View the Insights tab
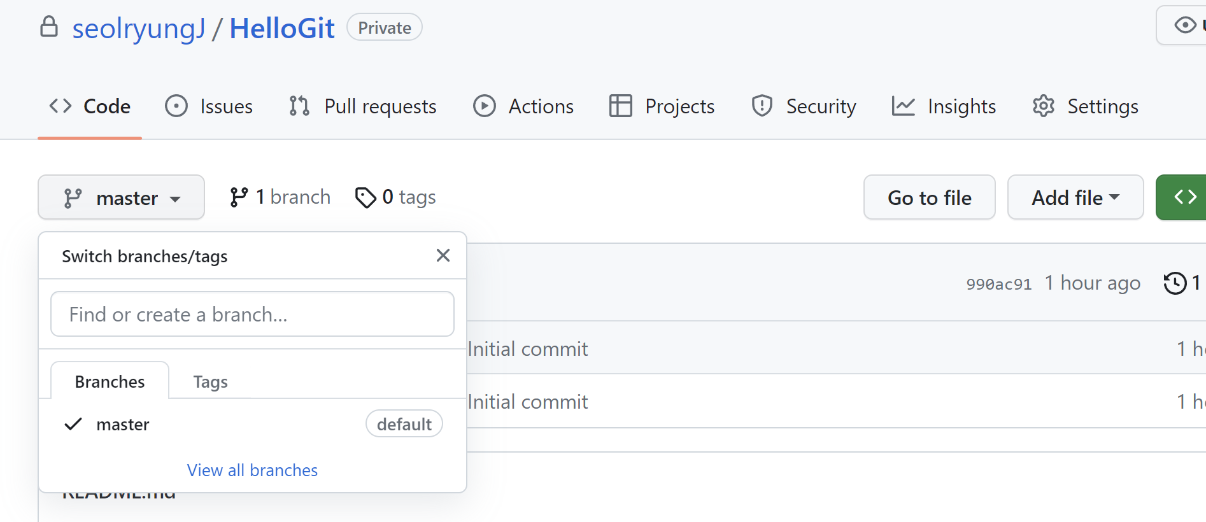The image size is (1206, 522). (x=944, y=106)
